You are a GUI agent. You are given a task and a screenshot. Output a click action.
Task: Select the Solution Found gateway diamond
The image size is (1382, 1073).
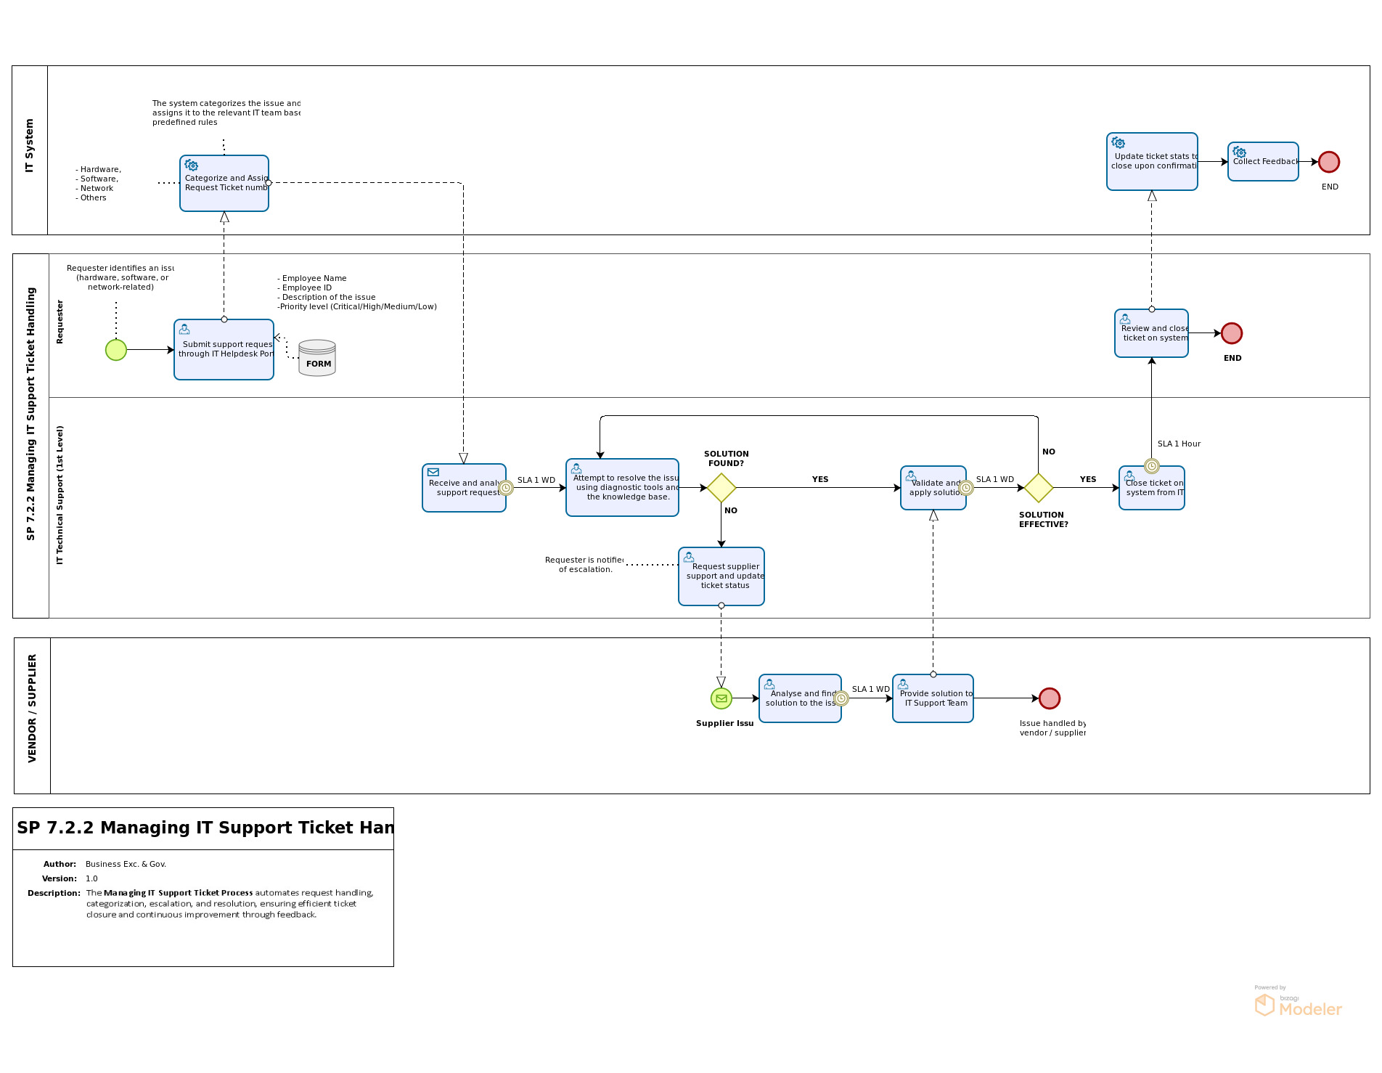721,488
